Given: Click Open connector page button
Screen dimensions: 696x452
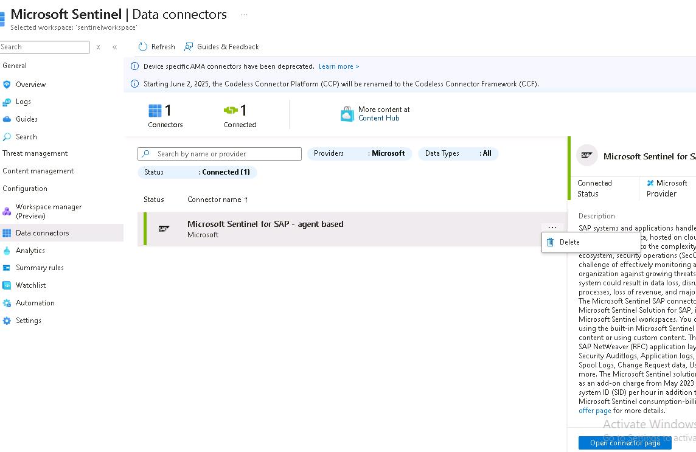Looking at the screenshot, I should [625, 443].
